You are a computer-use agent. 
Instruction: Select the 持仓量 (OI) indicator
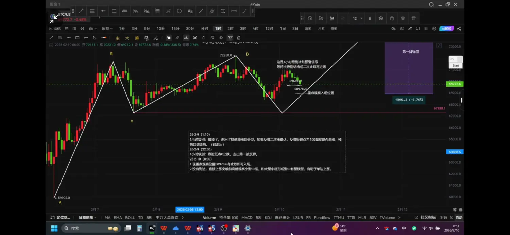(x=229, y=218)
